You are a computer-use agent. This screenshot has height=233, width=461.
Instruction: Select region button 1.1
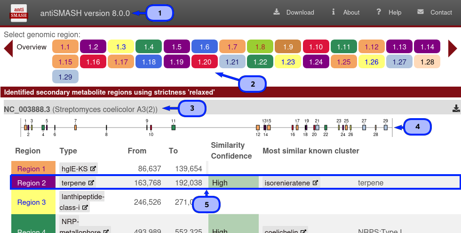(x=65, y=47)
